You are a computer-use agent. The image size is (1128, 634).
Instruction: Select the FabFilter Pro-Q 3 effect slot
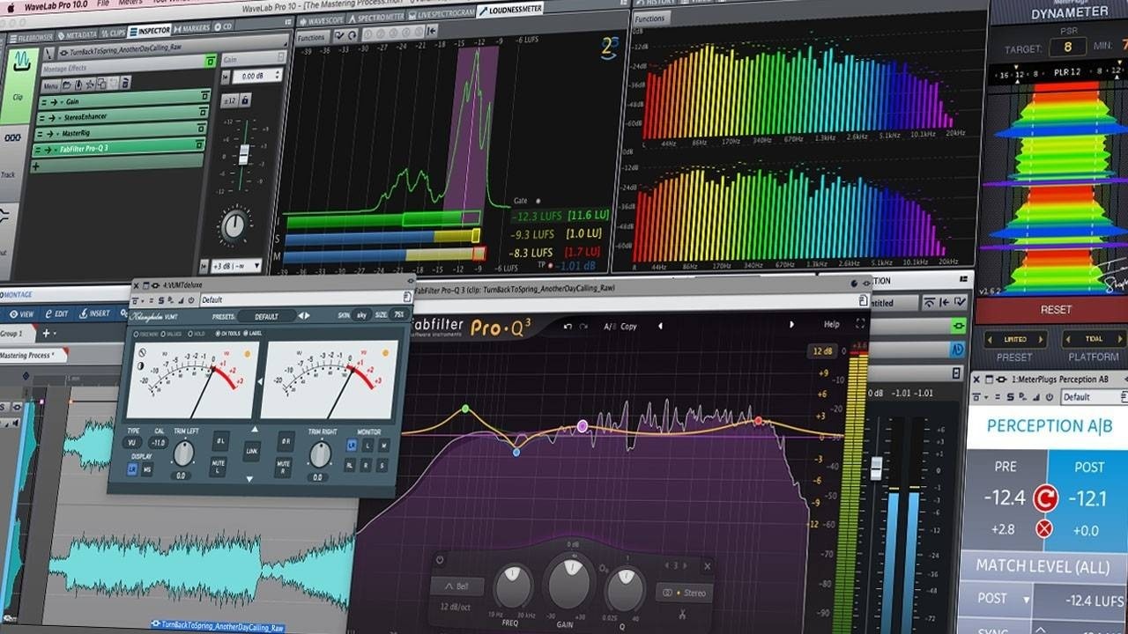[x=119, y=147]
